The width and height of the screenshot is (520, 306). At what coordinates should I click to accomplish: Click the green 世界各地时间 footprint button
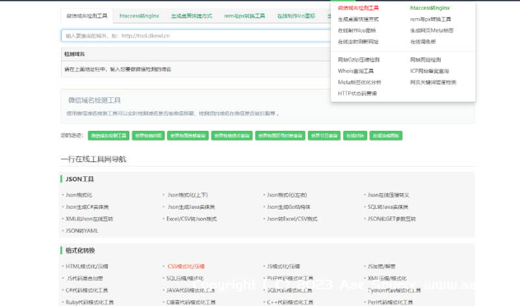[x=148, y=135]
